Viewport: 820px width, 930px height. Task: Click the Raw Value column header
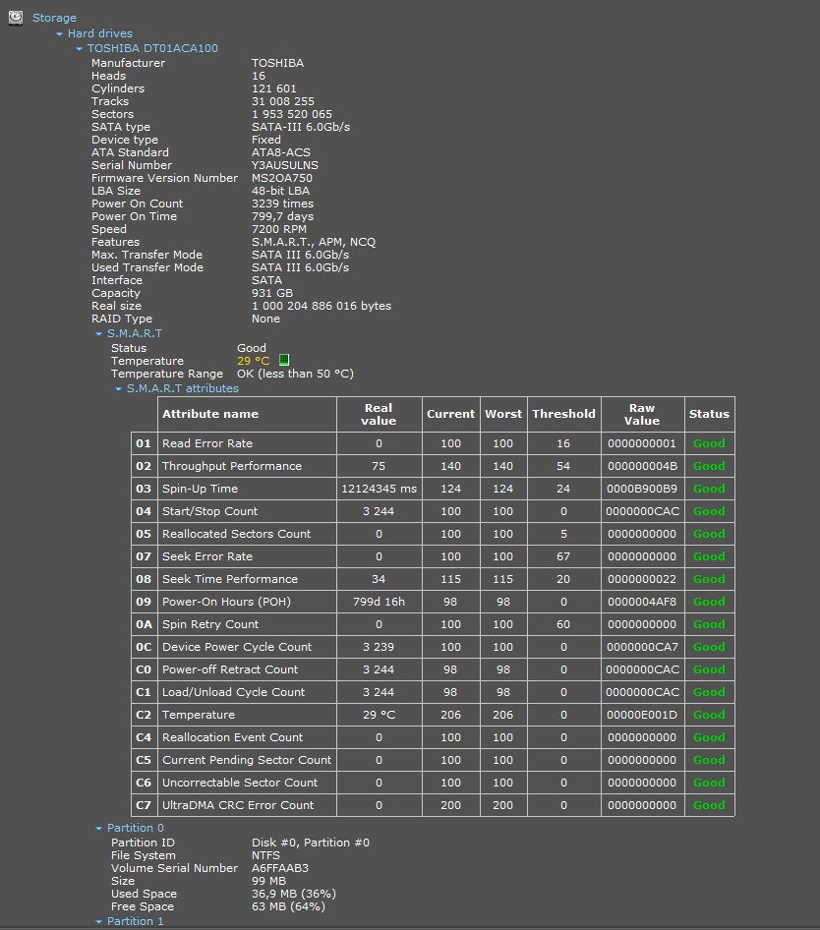643,414
